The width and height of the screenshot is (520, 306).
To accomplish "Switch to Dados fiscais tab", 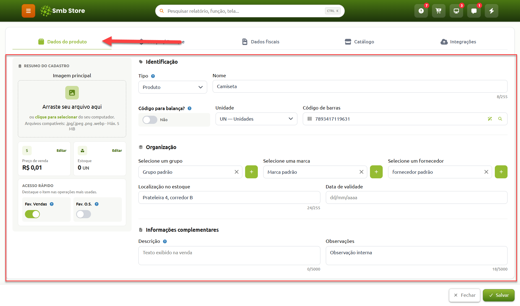I will pyautogui.click(x=261, y=42).
